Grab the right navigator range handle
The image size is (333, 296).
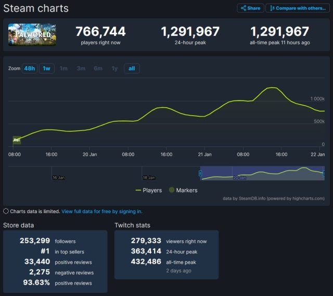[x=324, y=174]
